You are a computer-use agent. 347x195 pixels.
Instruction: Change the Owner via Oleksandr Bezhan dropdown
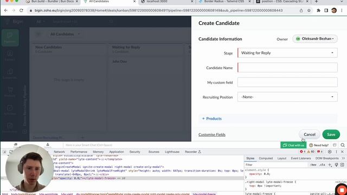pos(315,38)
